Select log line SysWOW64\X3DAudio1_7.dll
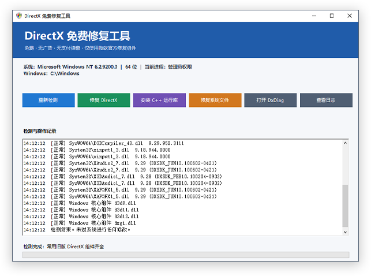371x276 pixels. pyautogui.click(x=123, y=183)
